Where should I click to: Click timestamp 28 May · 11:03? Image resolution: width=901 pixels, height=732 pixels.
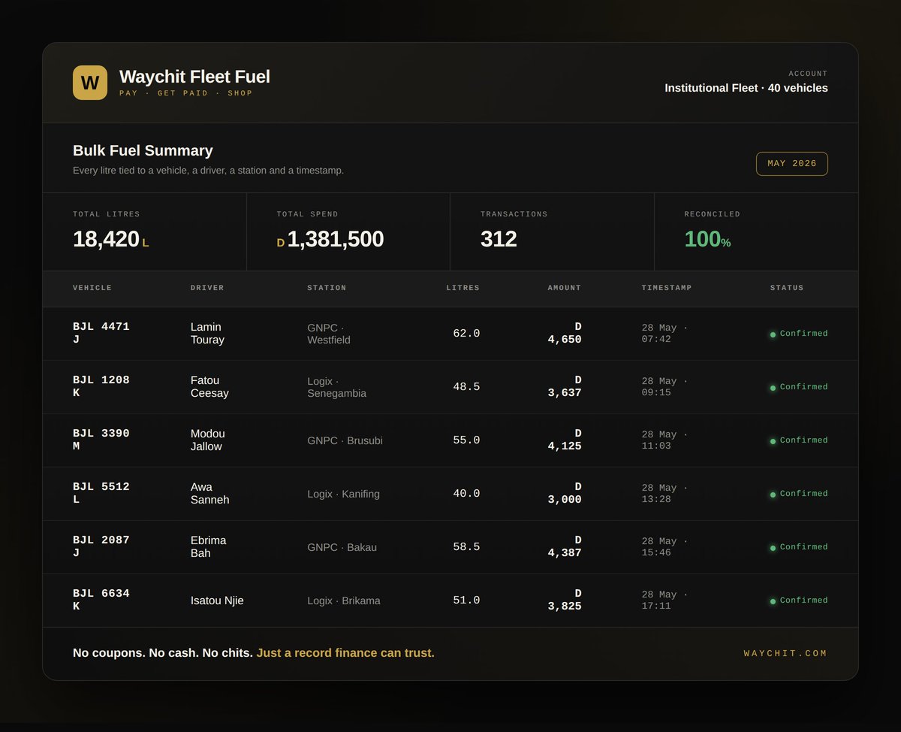pos(664,440)
